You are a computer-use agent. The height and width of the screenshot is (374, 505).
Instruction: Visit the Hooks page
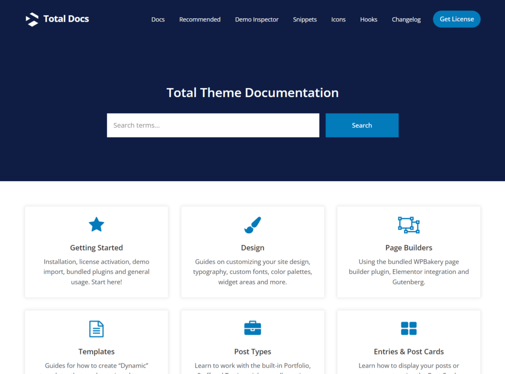[x=368, y=19]
